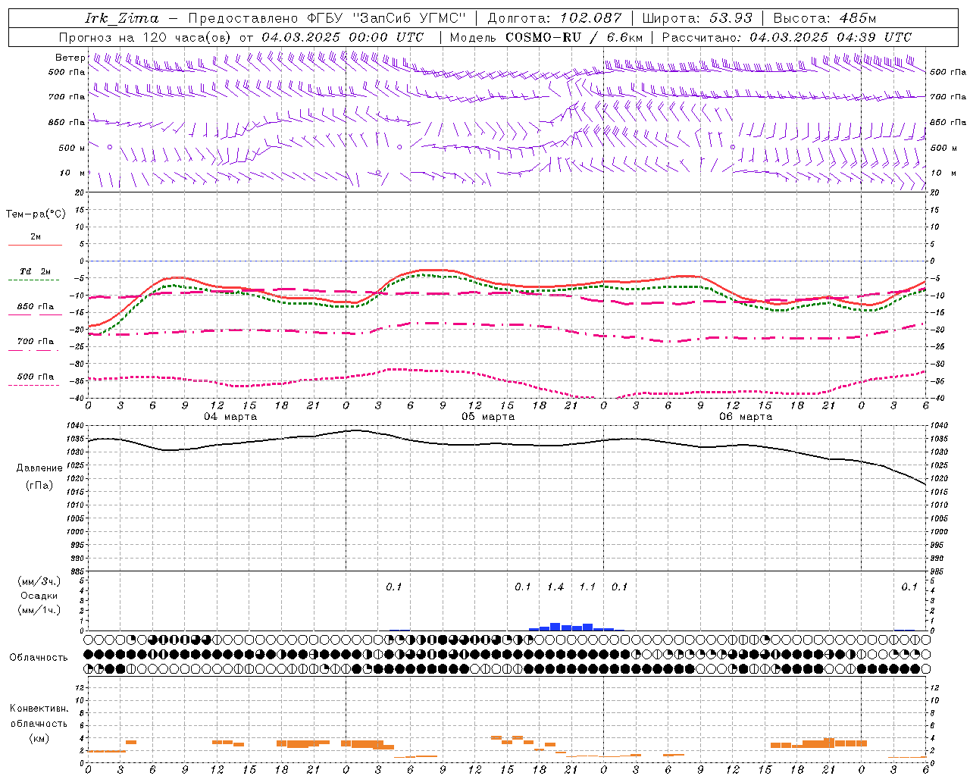This screenshot has width=970, height=776.
Task: Click the "Ветер" wind panel label
Action: coord(70,58)
